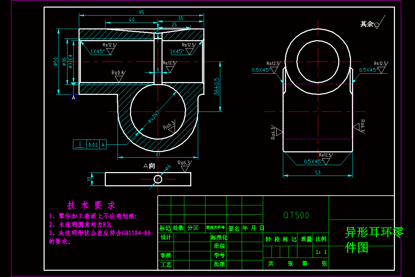Click the datum feature symbol A
Viewport: 415px width, 277px height.
[x=73, y=97]
